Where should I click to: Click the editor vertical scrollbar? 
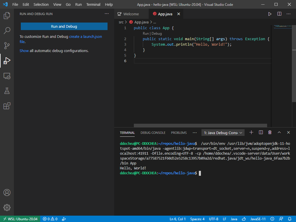294,64
